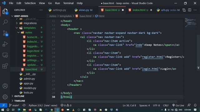Viewport: 200px width, 112px height.
Task: Open the Windows Start menu
Action: [2, 110]
